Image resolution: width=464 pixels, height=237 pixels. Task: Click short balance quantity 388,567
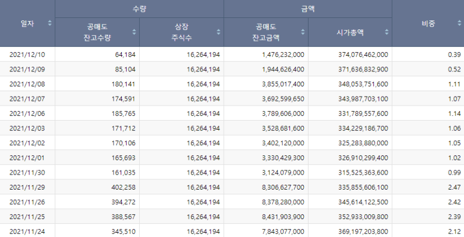point(124,217)
